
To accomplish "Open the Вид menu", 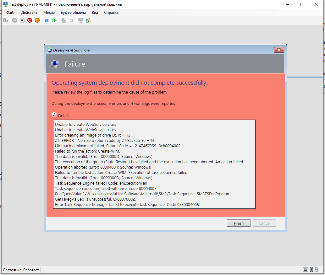I will click(x=95, y=13).
